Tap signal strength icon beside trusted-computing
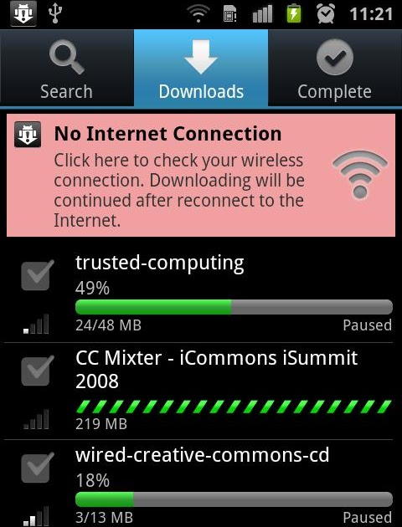 36,324
